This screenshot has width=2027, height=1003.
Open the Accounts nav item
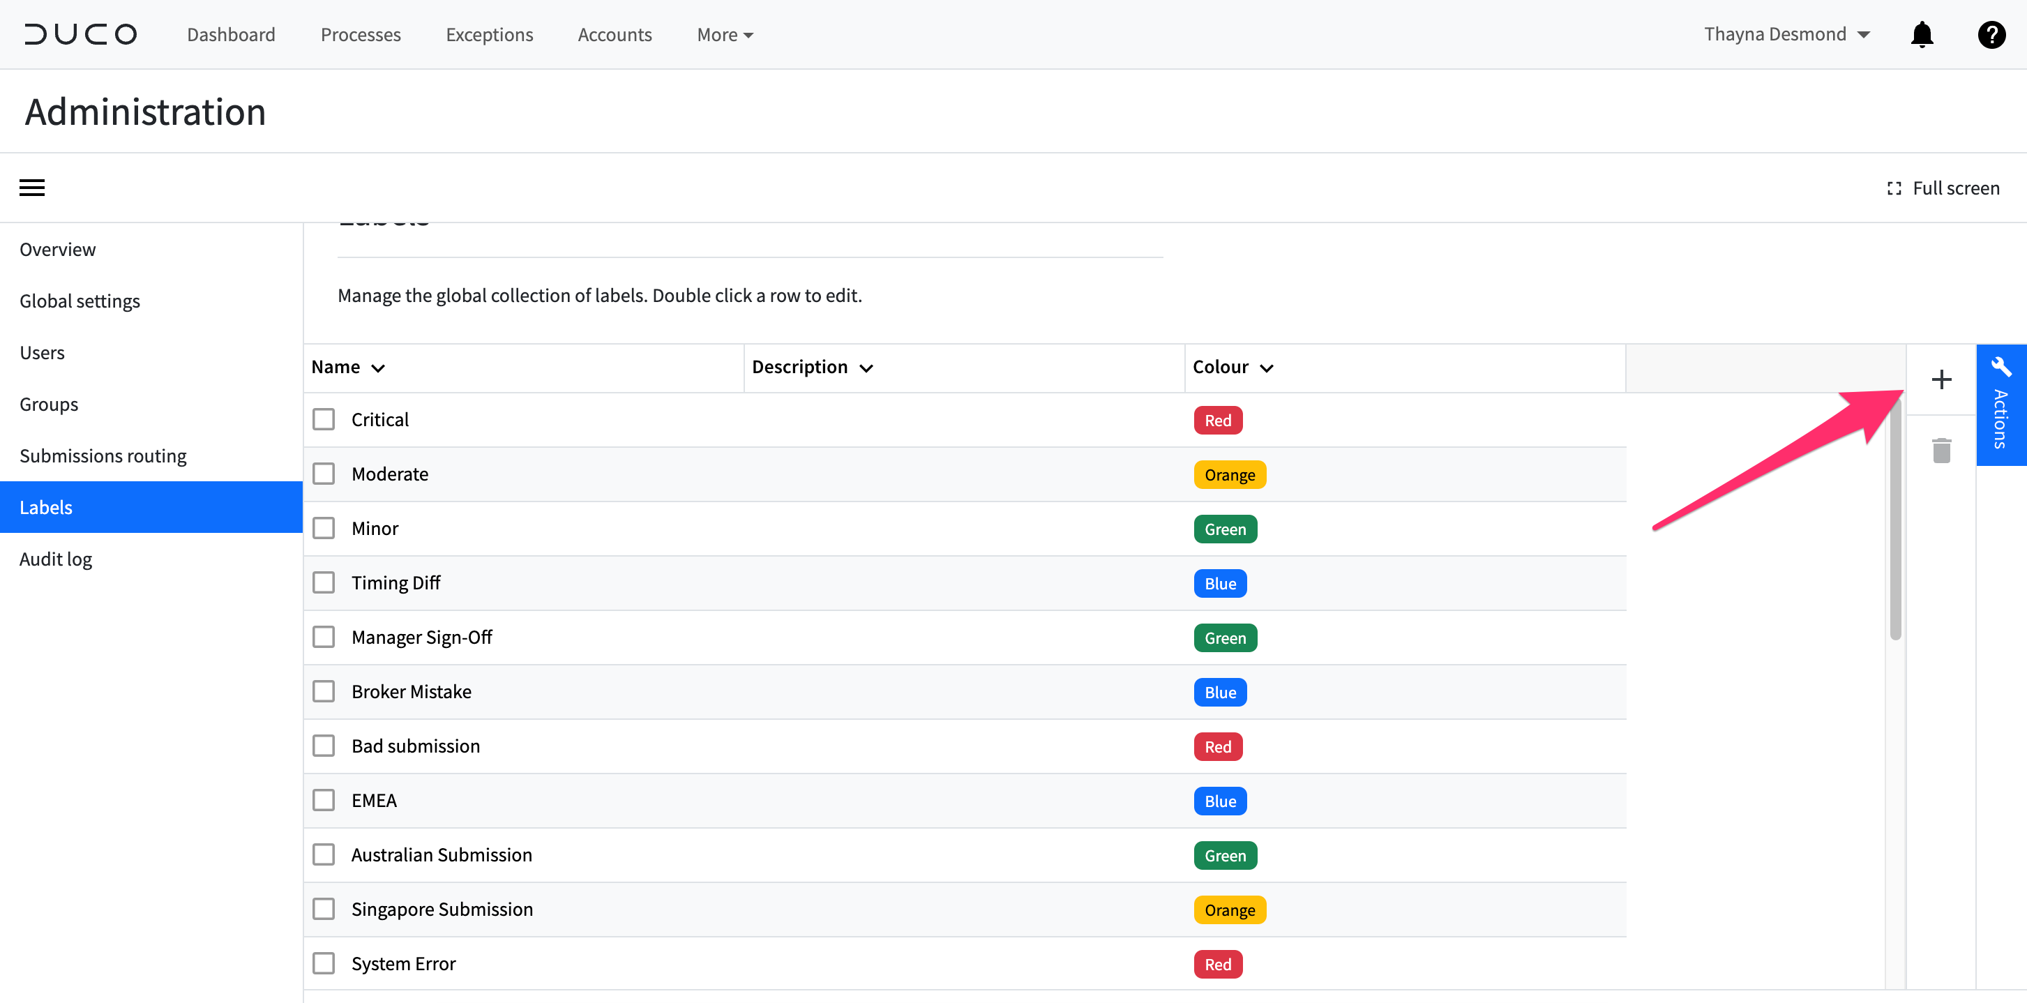point(615,35)
